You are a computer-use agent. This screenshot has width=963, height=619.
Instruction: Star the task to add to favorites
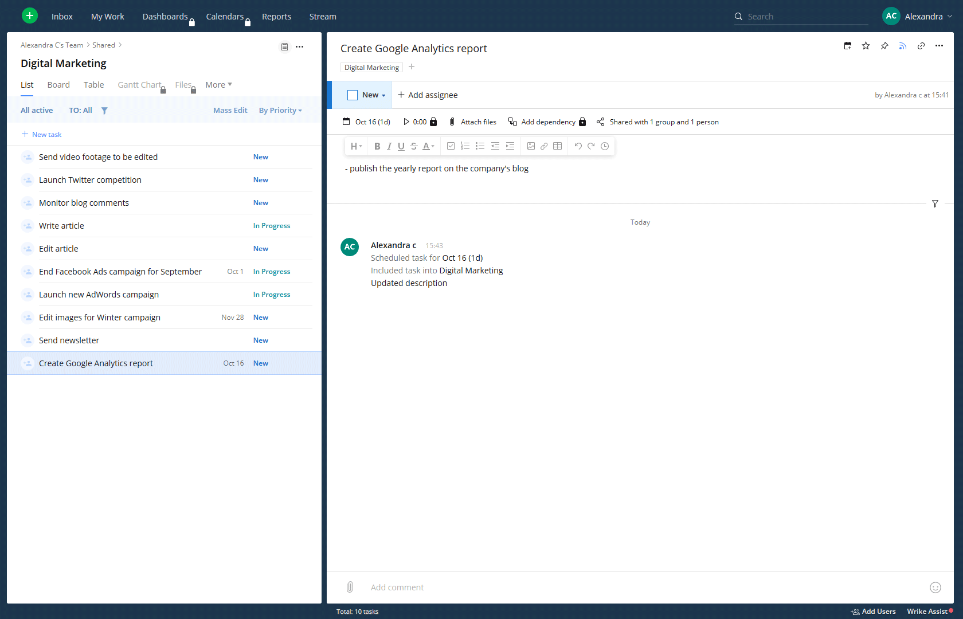(866, 46)
